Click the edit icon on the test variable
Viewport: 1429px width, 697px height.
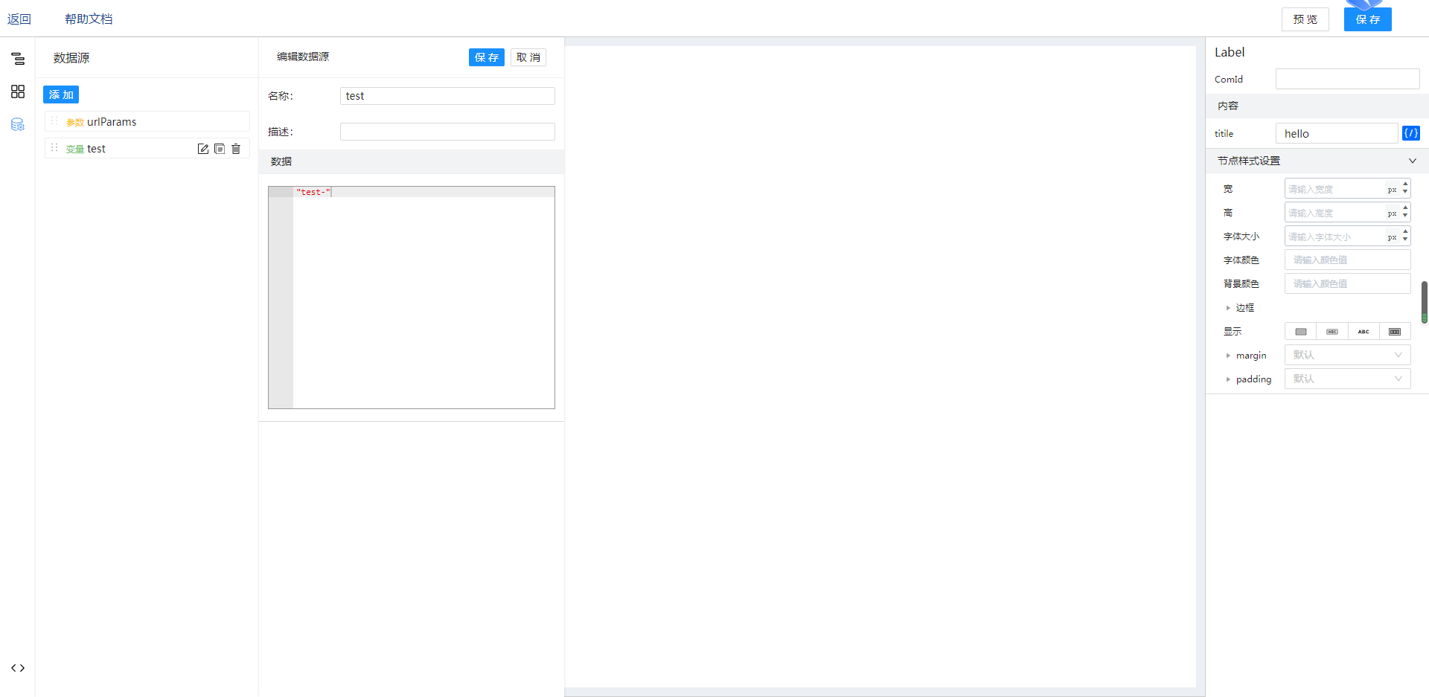point(203,149)
